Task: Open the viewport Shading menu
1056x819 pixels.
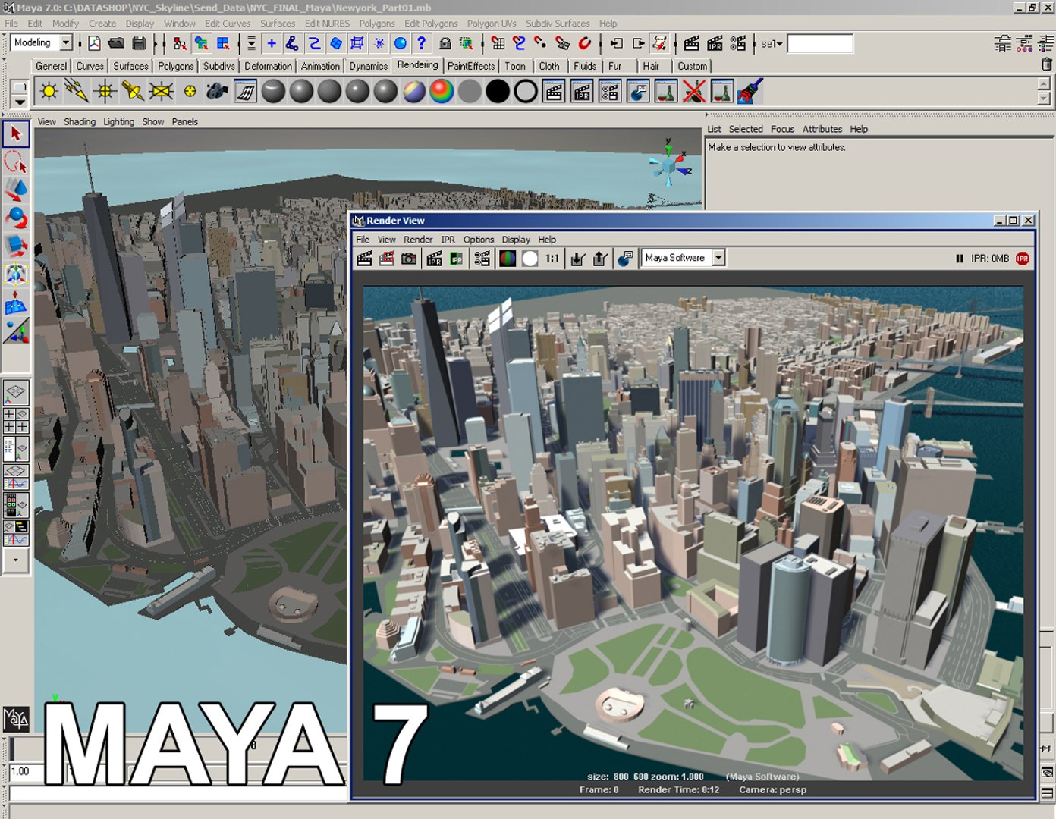Action: (x=80, y=121)
